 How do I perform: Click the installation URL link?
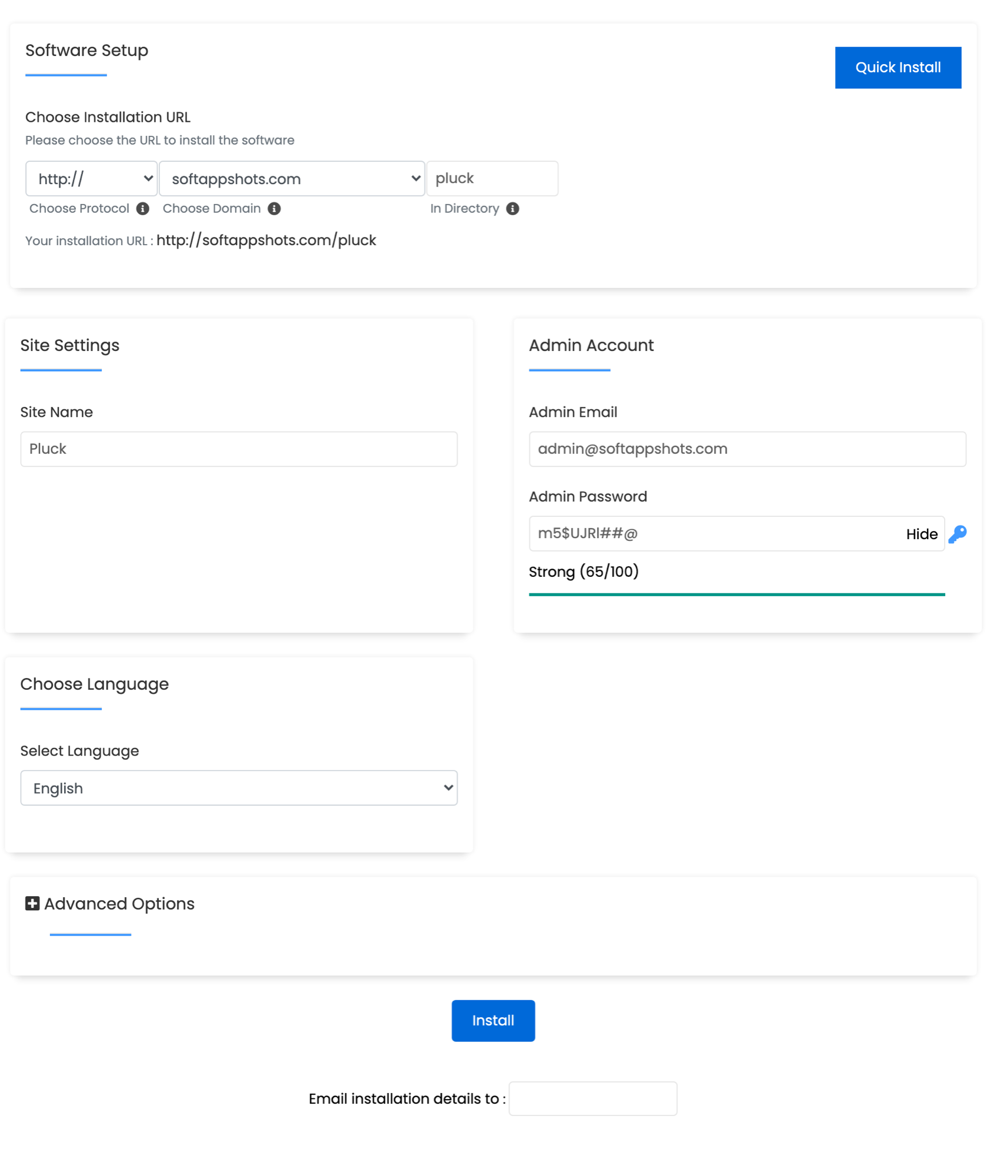pyautogui.click(x=266, y=240)
